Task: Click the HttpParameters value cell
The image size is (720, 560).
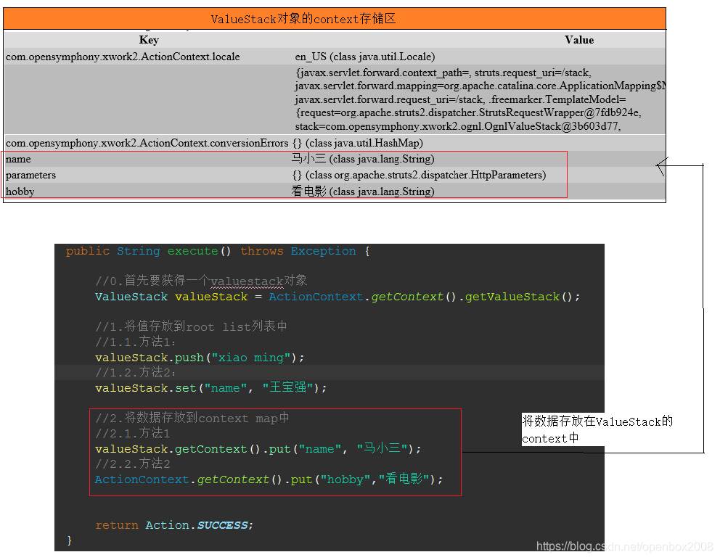Action: (419, 175)
